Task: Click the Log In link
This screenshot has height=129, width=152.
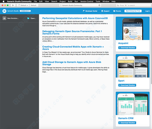Action: 147,11
